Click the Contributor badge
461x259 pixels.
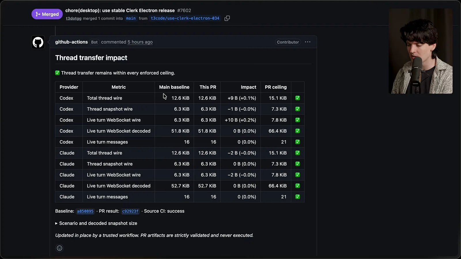[288, 42]
